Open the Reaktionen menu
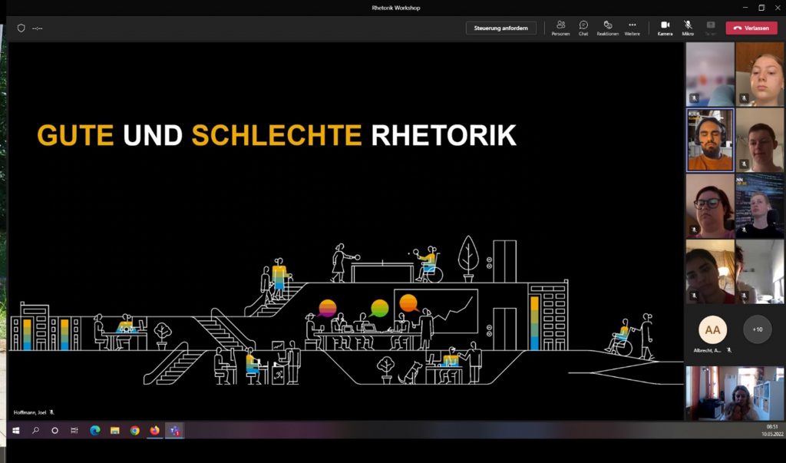The width and height of the screenshot is (786, 463). [x=607, y=28]
